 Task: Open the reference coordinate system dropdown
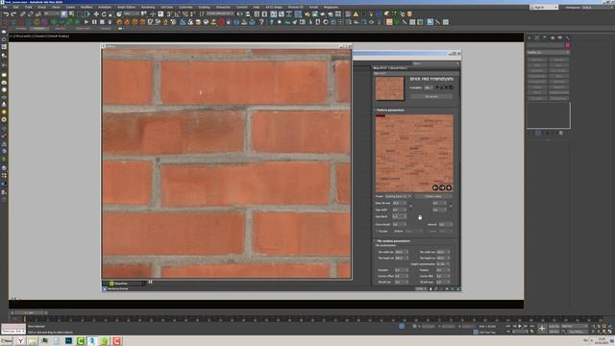pos(131,14)
